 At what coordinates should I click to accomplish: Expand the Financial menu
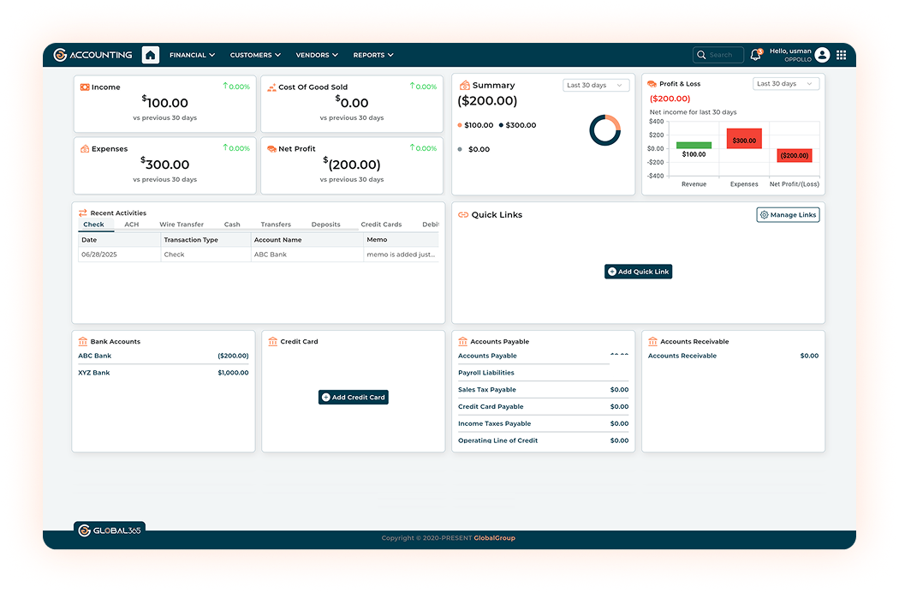pyautogui.click(x=192, y=55)
